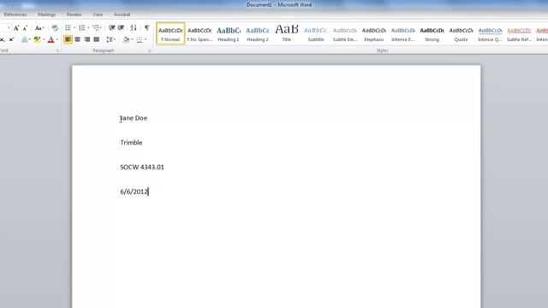The height and width of the screenshot is (308, 548).
Task: Apply the Subtitle style
Action: 316,33
